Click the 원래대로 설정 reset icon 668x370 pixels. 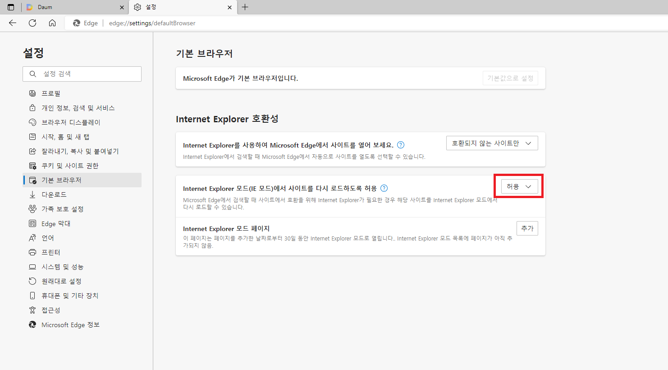coord(32,281)
